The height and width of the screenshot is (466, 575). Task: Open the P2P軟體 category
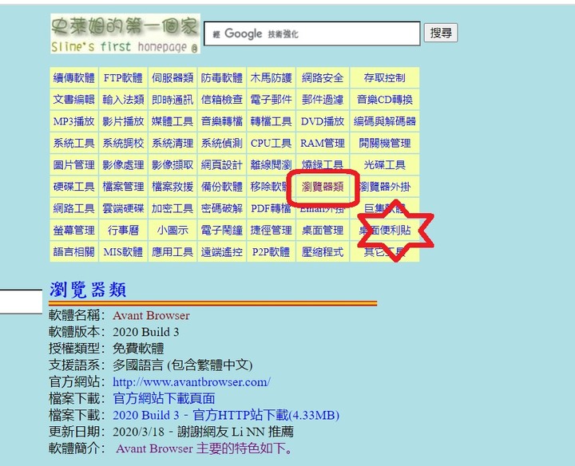(x=271, y=251)
